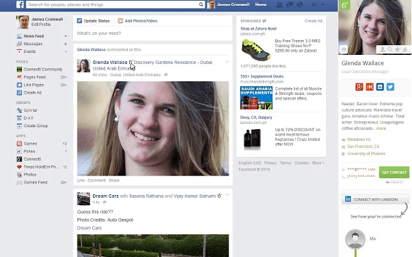Image resolution: width=412 pixels, height=257 pixels.
Task: Open Pokes in sidebar
Action: coord(29,151)
